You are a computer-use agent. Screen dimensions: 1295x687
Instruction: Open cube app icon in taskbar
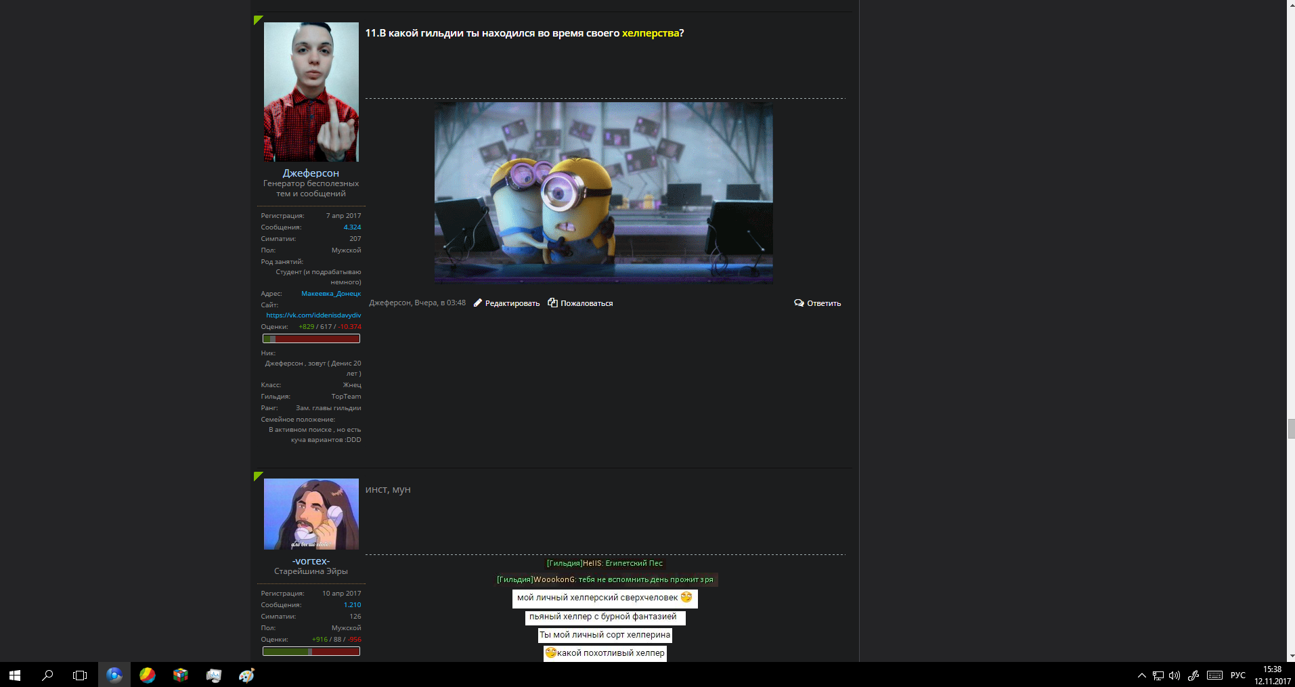180,675
